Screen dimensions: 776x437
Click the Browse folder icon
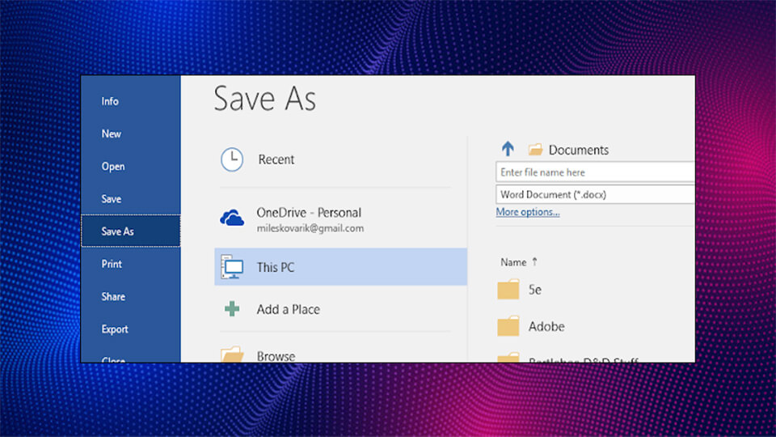[x=232, y=354]
